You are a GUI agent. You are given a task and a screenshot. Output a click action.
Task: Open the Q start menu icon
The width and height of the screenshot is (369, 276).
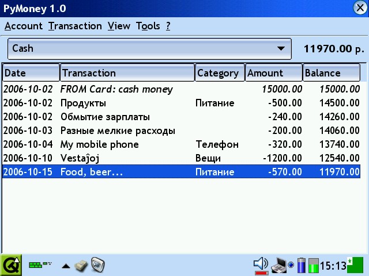click(x=11, y=265)
